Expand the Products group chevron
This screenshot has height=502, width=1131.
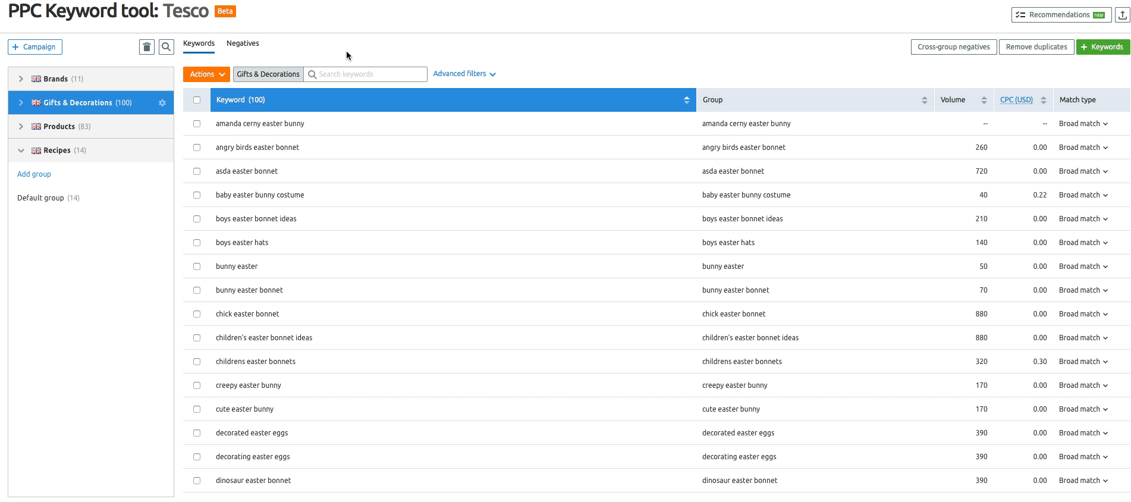pos(21,127)
